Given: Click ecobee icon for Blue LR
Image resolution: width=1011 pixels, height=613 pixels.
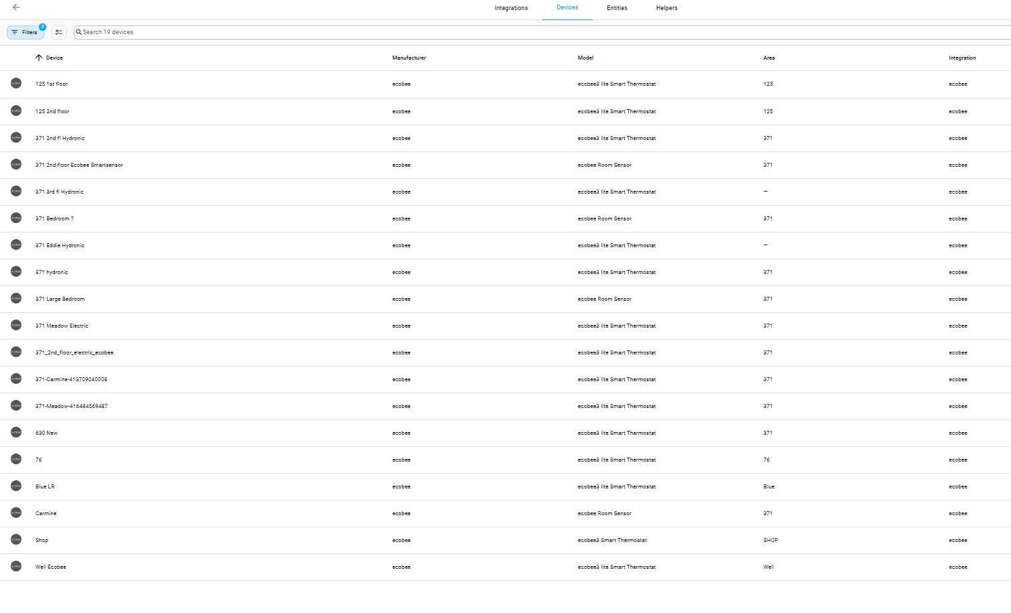Looking at the screenshot, I should tap(16, 486).
